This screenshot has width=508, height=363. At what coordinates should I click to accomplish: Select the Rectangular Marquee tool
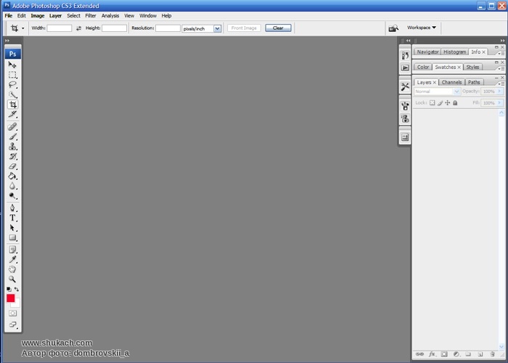pos(12,75)
